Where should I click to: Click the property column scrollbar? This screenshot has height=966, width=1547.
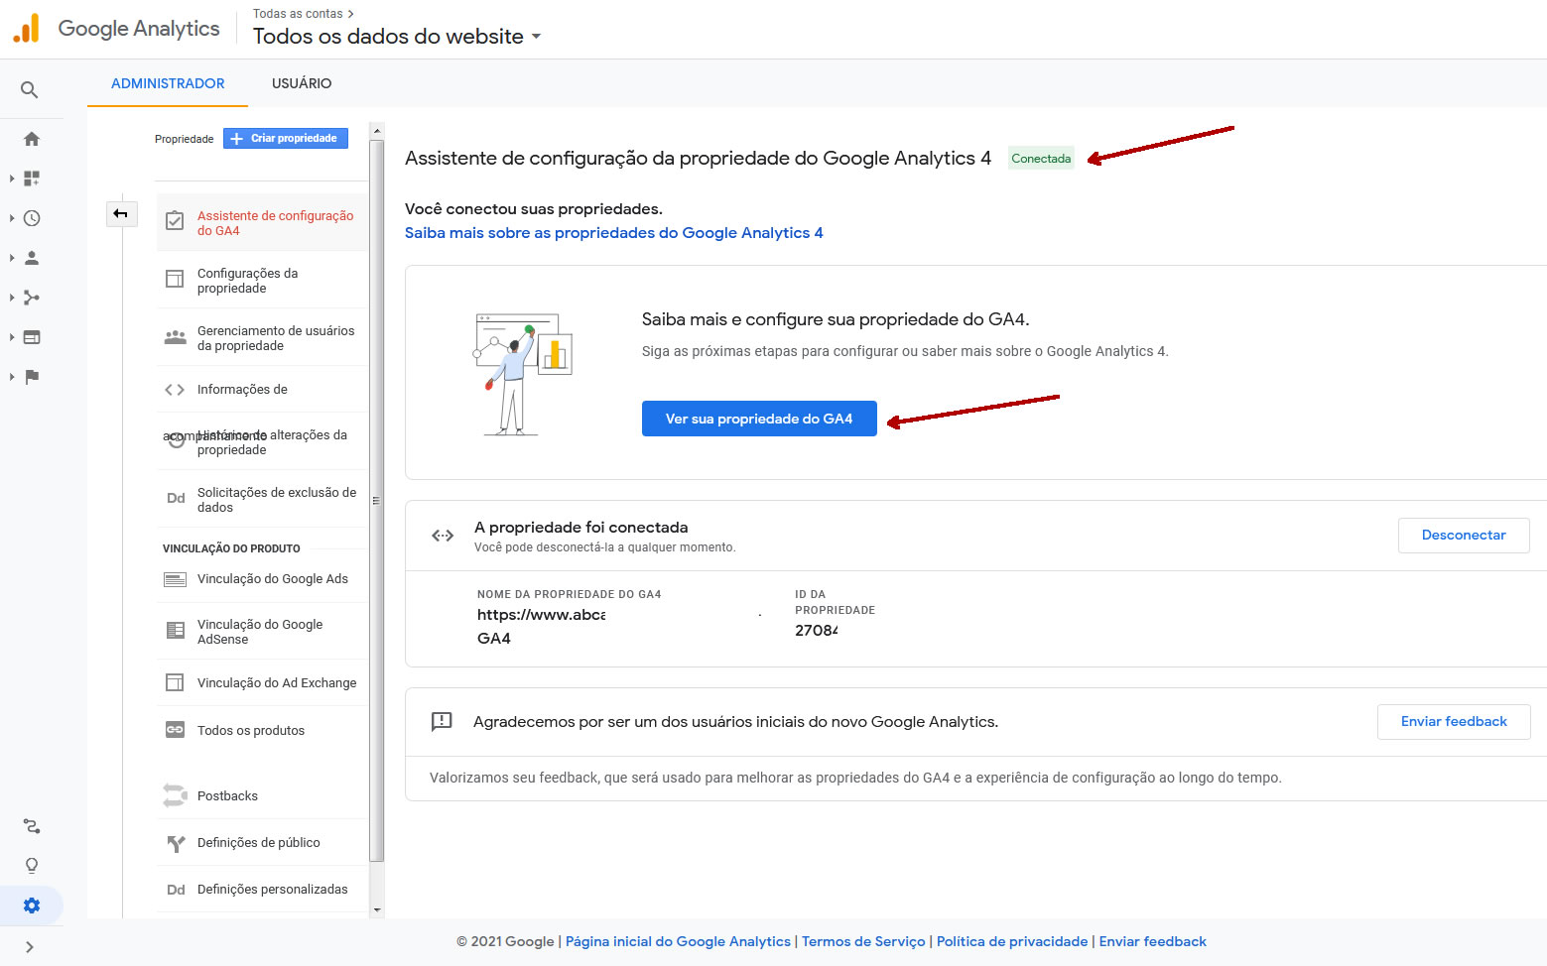point(376,500)
